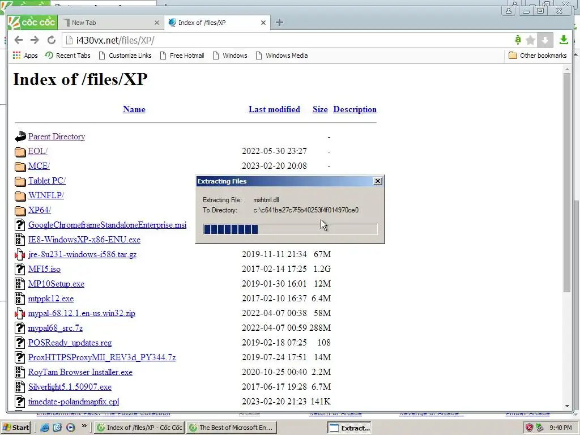Open Parent Directory link
This screenshot has height=435, width=580.
(57, 137)
